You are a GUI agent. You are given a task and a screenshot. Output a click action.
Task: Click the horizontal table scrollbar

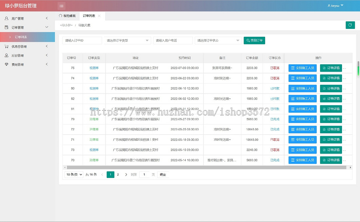tap(207, 167)
